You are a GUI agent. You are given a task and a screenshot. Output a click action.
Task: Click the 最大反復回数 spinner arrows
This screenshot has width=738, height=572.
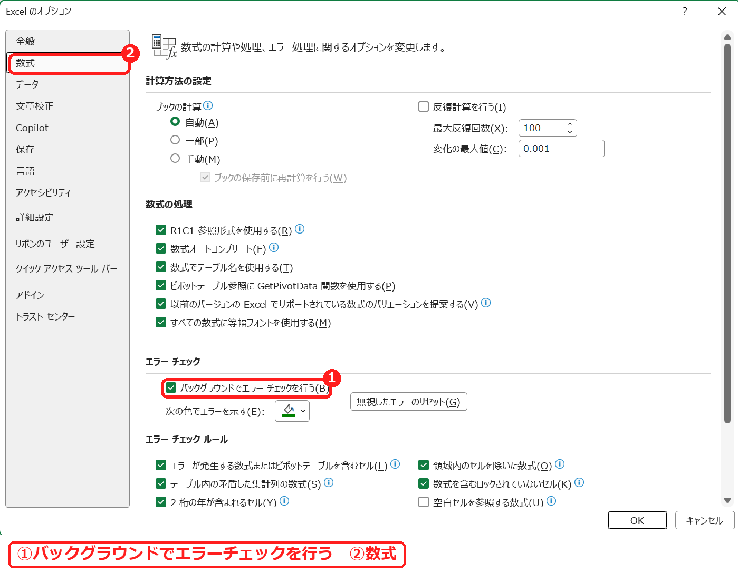point(570,128)
